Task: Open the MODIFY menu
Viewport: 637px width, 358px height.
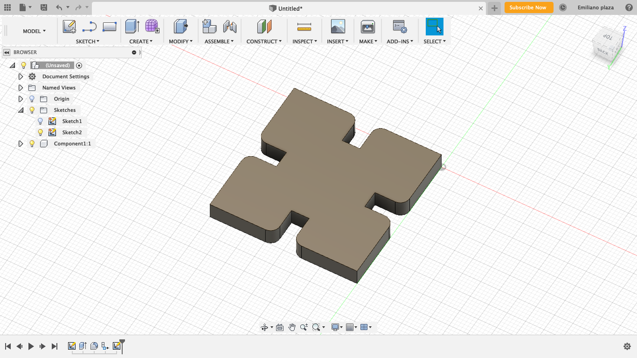Action: pyautogui.click(x=180, y=41)
